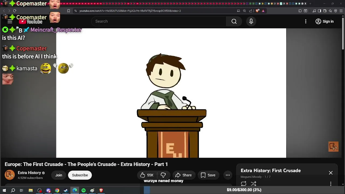Open Google Chrome from taskbar
Viewport: 345px width, 194px height.
click(x=57, y=190)
